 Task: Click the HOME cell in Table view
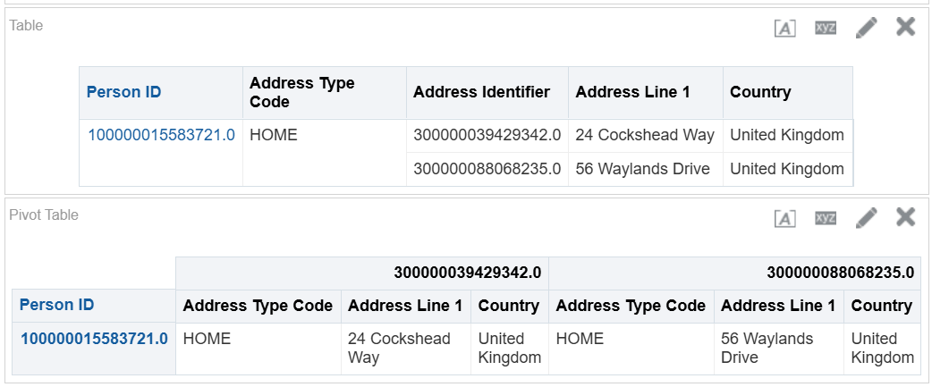[x=274, y=135]
